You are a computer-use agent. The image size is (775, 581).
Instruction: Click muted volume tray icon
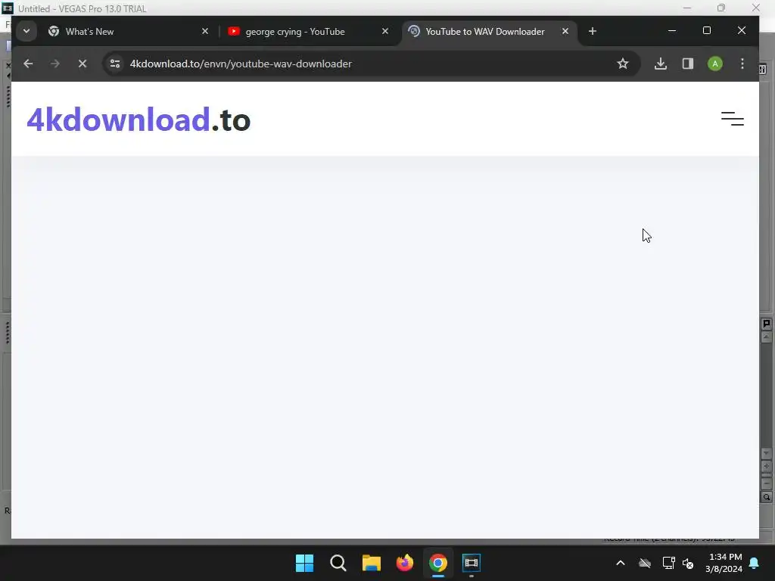687,563
